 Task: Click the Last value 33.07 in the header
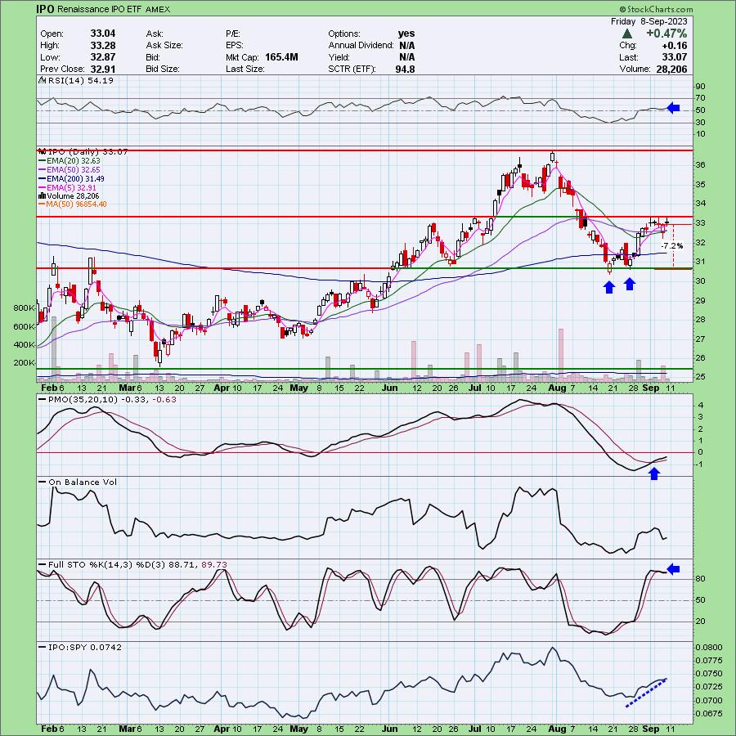675,57
